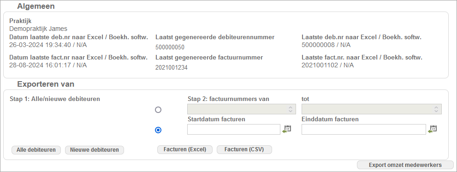Select the debiteurennummer value 500000050
The image size is (457, 172).
170,47
